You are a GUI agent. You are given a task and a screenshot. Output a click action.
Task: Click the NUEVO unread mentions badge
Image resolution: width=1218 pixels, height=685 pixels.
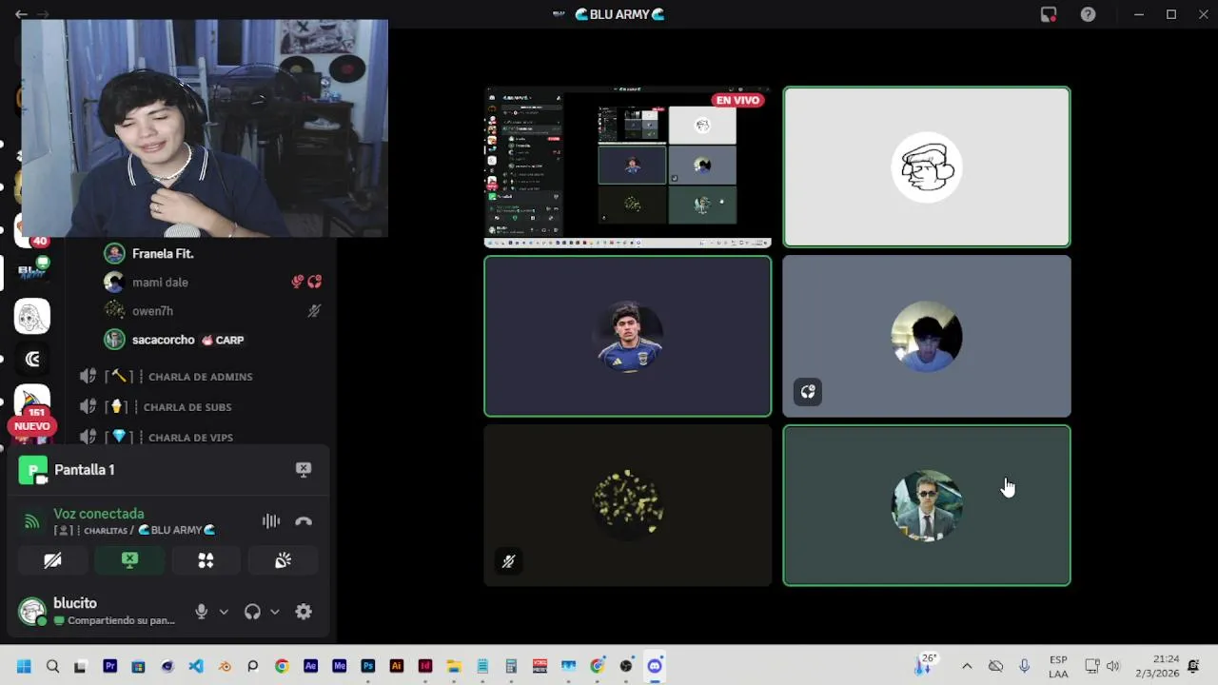click(32, 426)
